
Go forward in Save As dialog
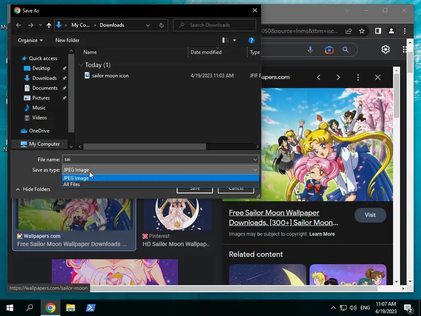[x=31, y=25]
